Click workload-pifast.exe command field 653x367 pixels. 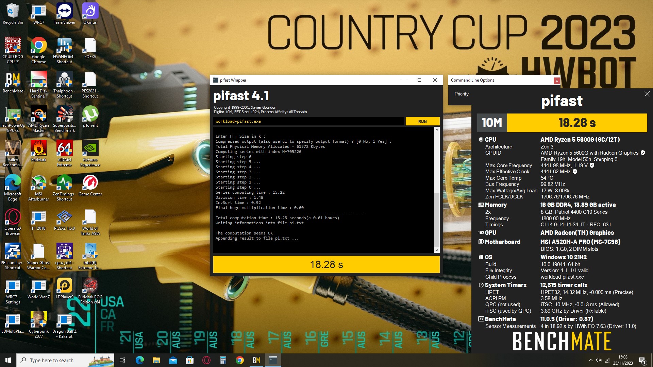(x=309, y=121)
